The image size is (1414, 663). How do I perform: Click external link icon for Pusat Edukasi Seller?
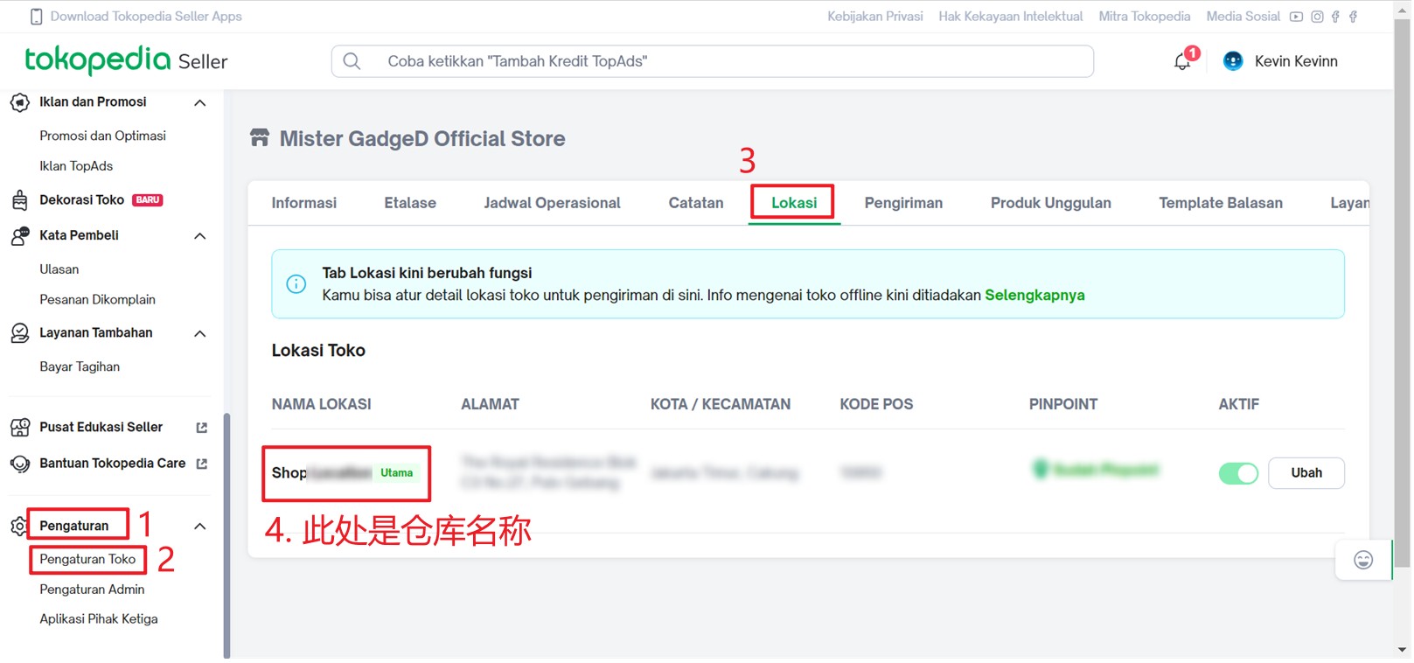[202, 428]
